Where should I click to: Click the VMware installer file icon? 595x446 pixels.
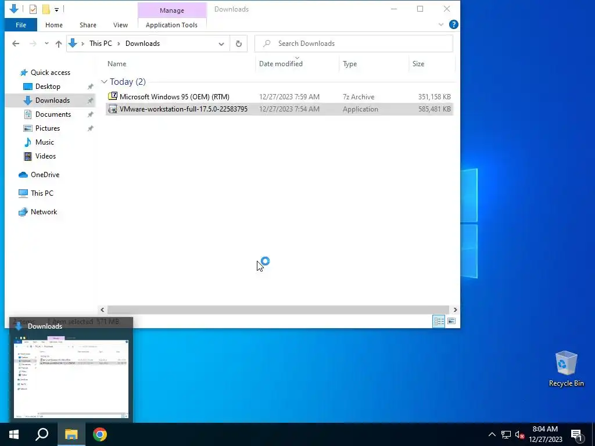click(112, 109)
